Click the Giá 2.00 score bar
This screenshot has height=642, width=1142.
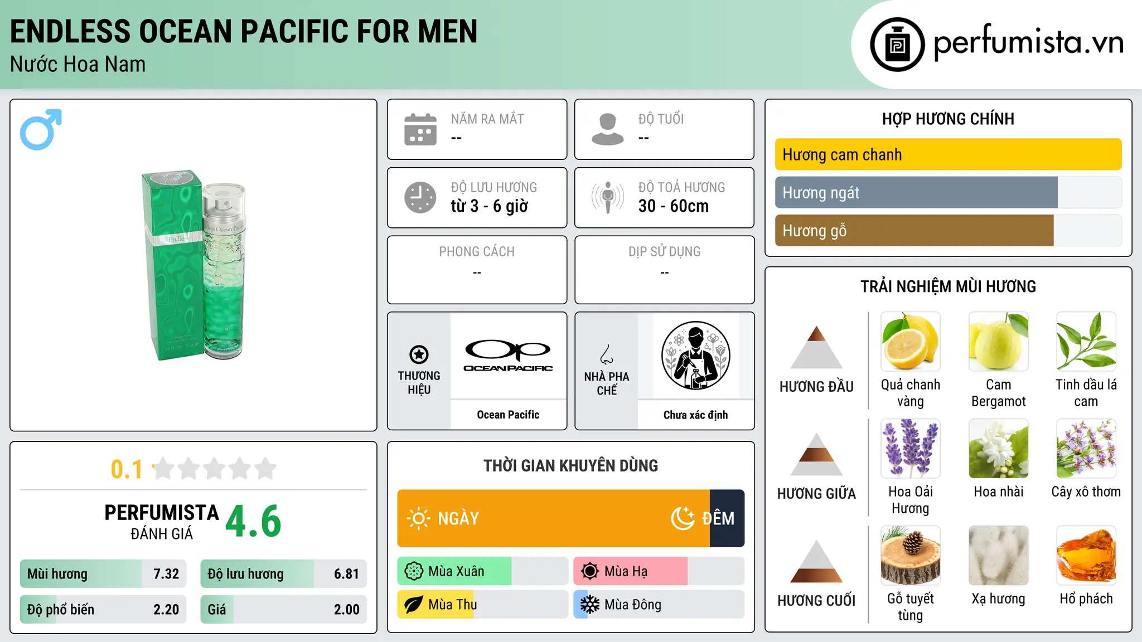click(x=283, y=609)
